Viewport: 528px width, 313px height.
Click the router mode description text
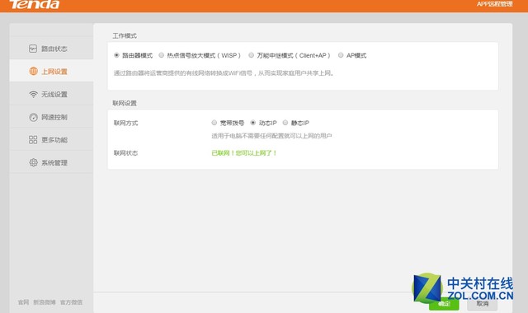pyautogui.click(x=224, y=73)
